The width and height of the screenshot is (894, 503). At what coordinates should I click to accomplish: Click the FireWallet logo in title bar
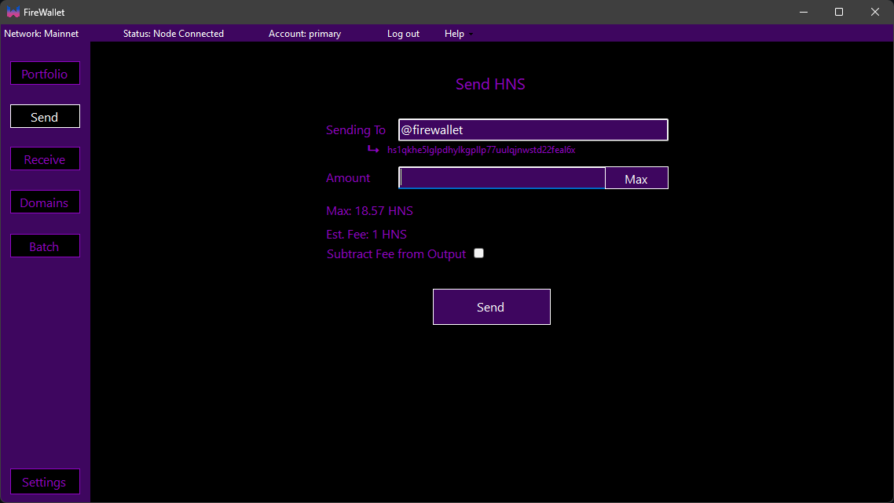click(13, 12)
